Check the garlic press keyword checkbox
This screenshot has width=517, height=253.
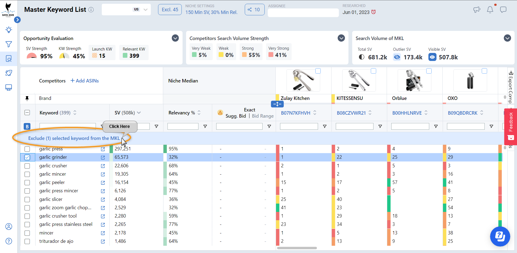[27, 149]
